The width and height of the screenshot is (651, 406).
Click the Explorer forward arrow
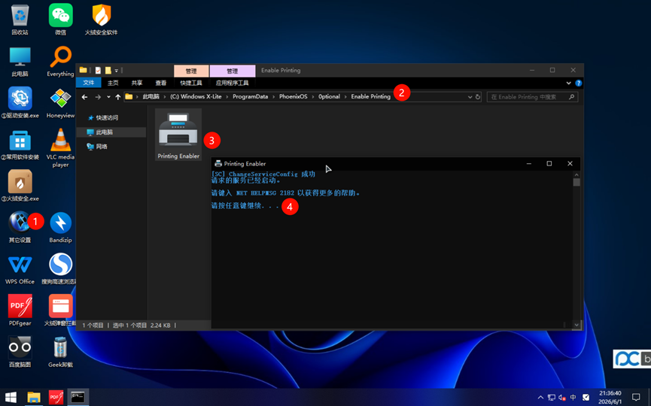pyautogui.click(x=98, y=97)
